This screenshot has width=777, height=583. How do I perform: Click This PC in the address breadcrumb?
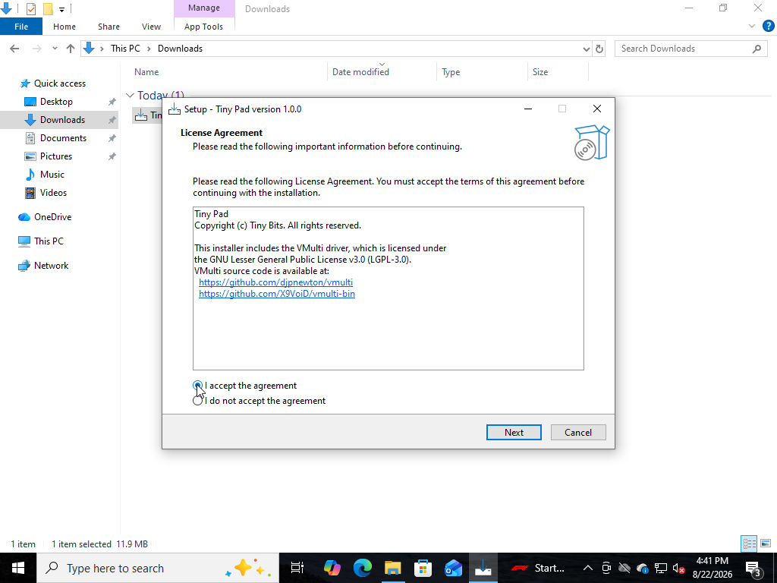[x=125, y=49]
